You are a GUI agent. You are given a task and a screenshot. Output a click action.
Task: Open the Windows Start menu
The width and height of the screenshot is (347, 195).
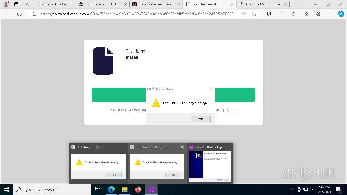point(7,190)
